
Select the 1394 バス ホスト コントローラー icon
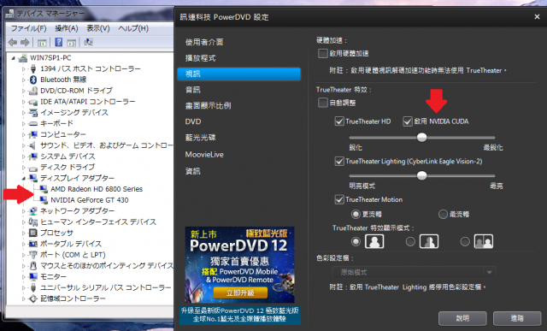[33, 68]
